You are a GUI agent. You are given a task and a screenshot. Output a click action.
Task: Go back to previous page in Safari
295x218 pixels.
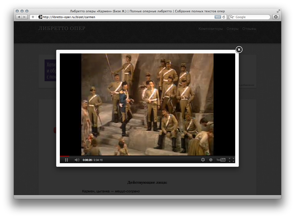pos(19,17)
